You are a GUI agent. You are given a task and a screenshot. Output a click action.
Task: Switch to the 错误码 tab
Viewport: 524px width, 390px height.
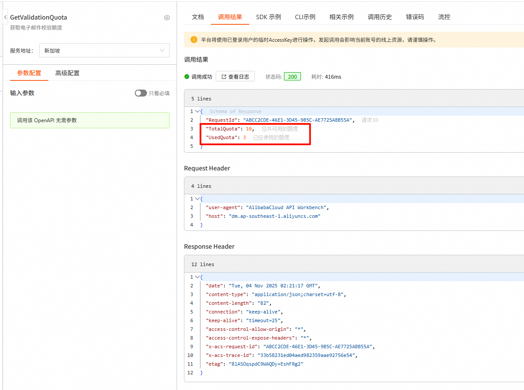click(415, 17)
